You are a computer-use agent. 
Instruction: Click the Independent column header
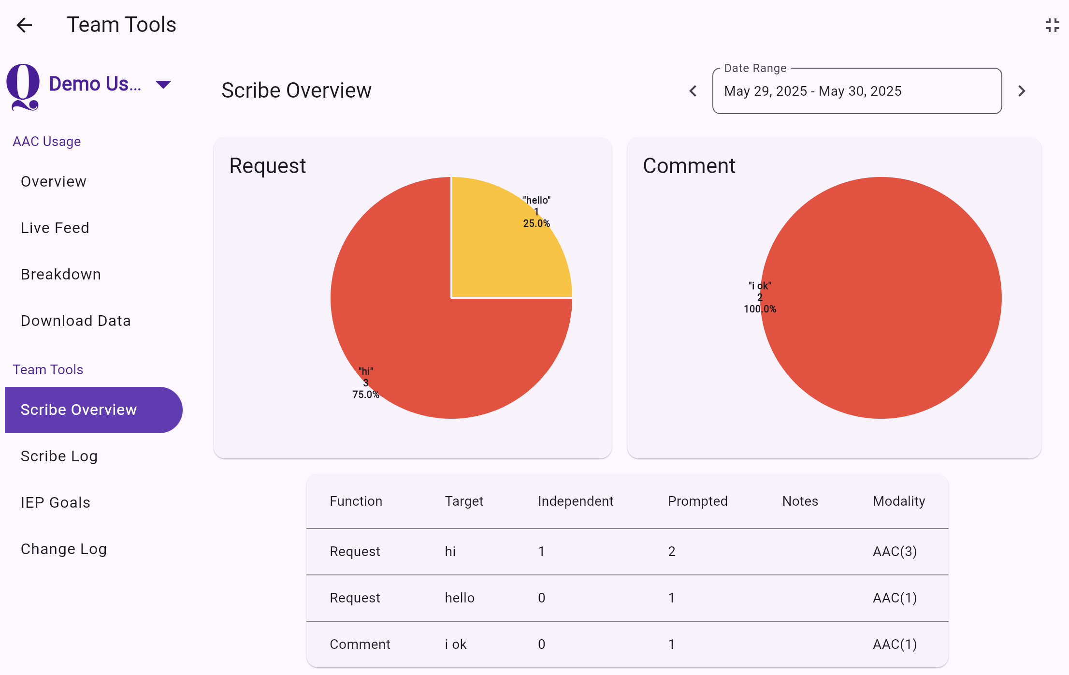(575, 501)
